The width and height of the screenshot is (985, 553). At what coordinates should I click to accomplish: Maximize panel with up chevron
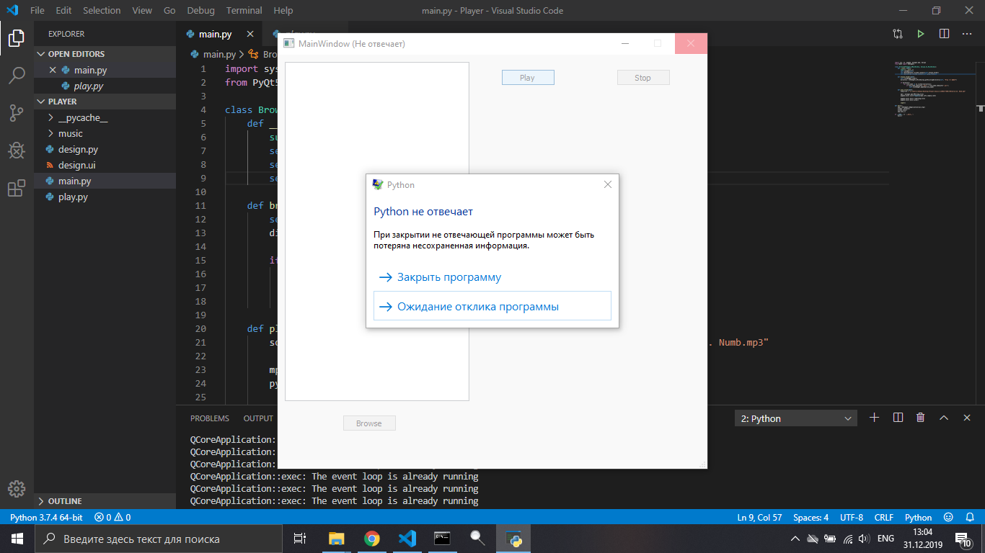(x=943, y=418)
